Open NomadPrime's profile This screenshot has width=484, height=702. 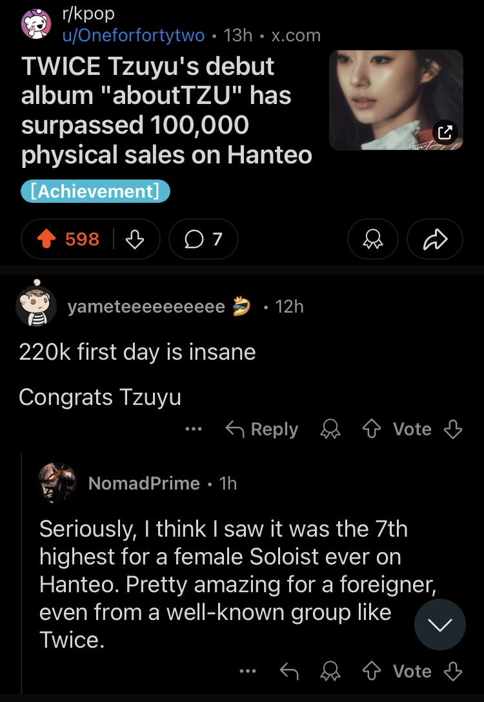tap(143, 483)
